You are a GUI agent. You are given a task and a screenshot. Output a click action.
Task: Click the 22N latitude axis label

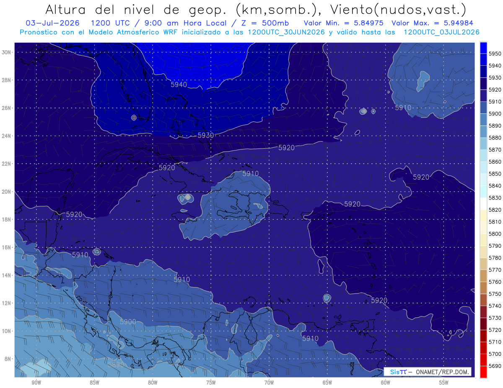6,164
